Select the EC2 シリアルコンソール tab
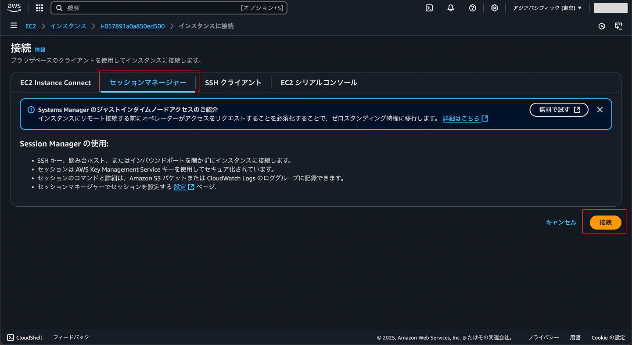Image resolution: width=632 pixels, height=345 pixels. click(319, 82)
